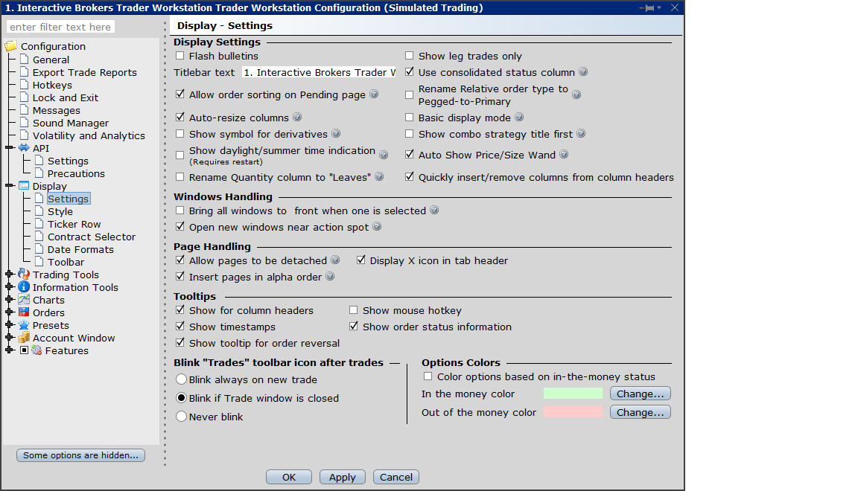Click the Titlebar text input field

(x=319, y=72)
